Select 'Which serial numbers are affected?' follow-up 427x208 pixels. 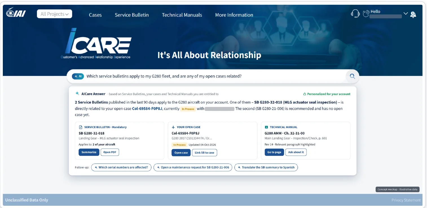(x=121, y=167)
